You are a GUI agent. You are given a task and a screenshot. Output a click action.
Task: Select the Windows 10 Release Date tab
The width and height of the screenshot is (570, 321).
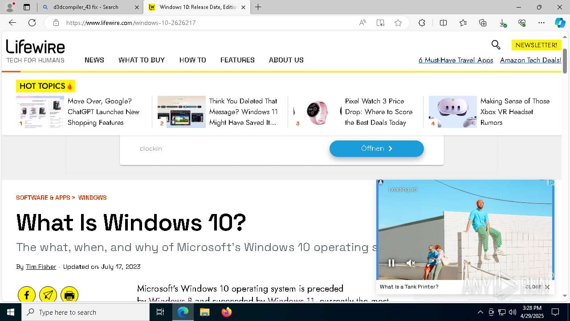click(x=196, y=7)
